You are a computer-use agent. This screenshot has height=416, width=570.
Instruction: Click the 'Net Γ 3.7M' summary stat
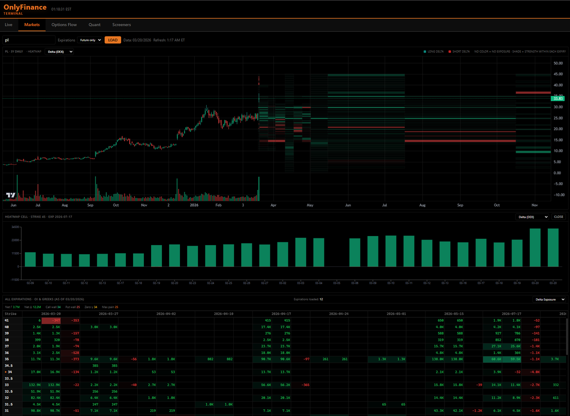[x=11, y=307]
